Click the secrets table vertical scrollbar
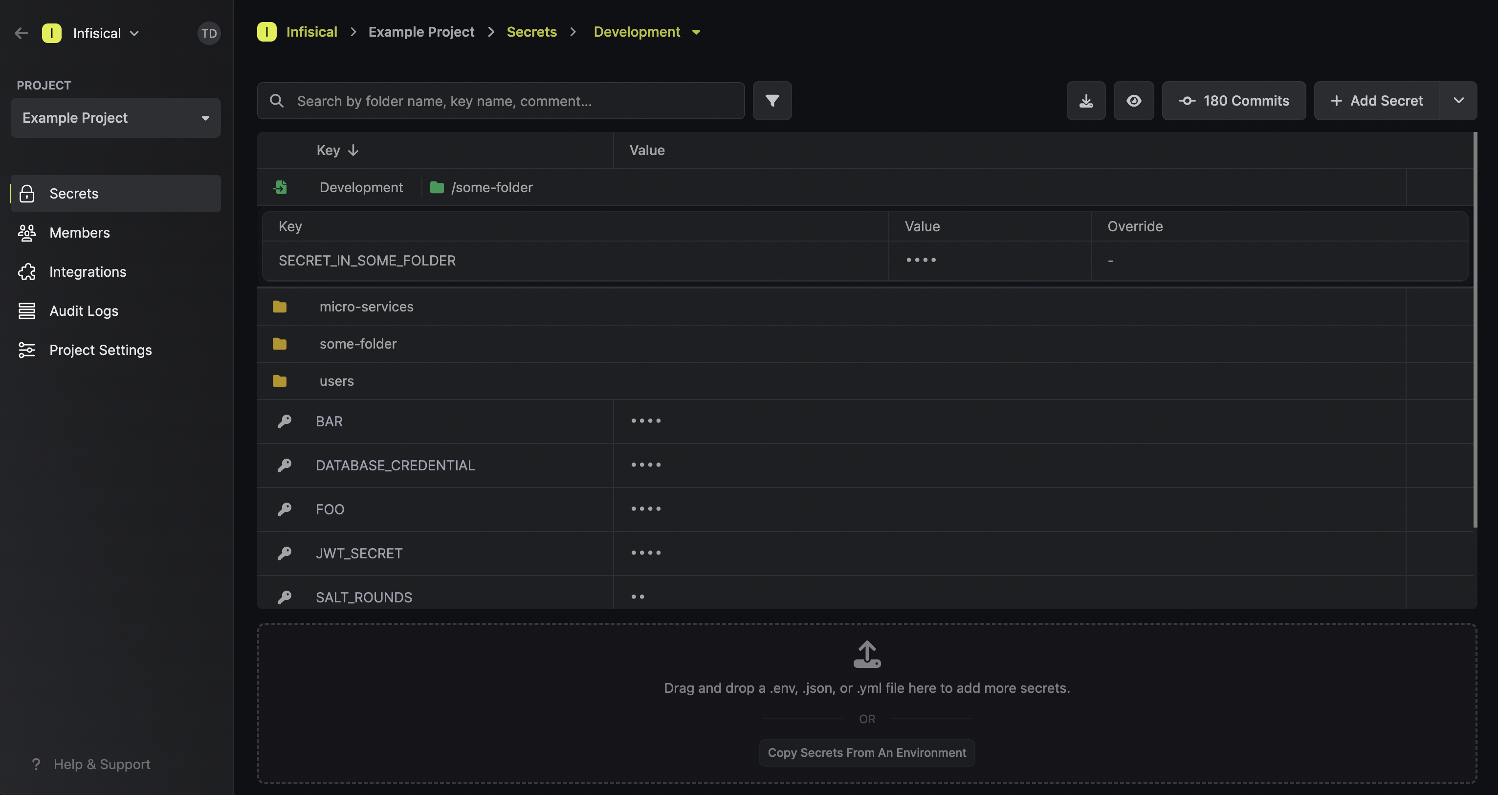The image size is (1498, 795). click(1475, 330)
